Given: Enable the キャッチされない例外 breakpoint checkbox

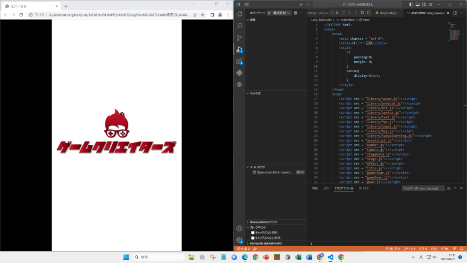Looking at the screenshot, I should click(x=253, y=238).
